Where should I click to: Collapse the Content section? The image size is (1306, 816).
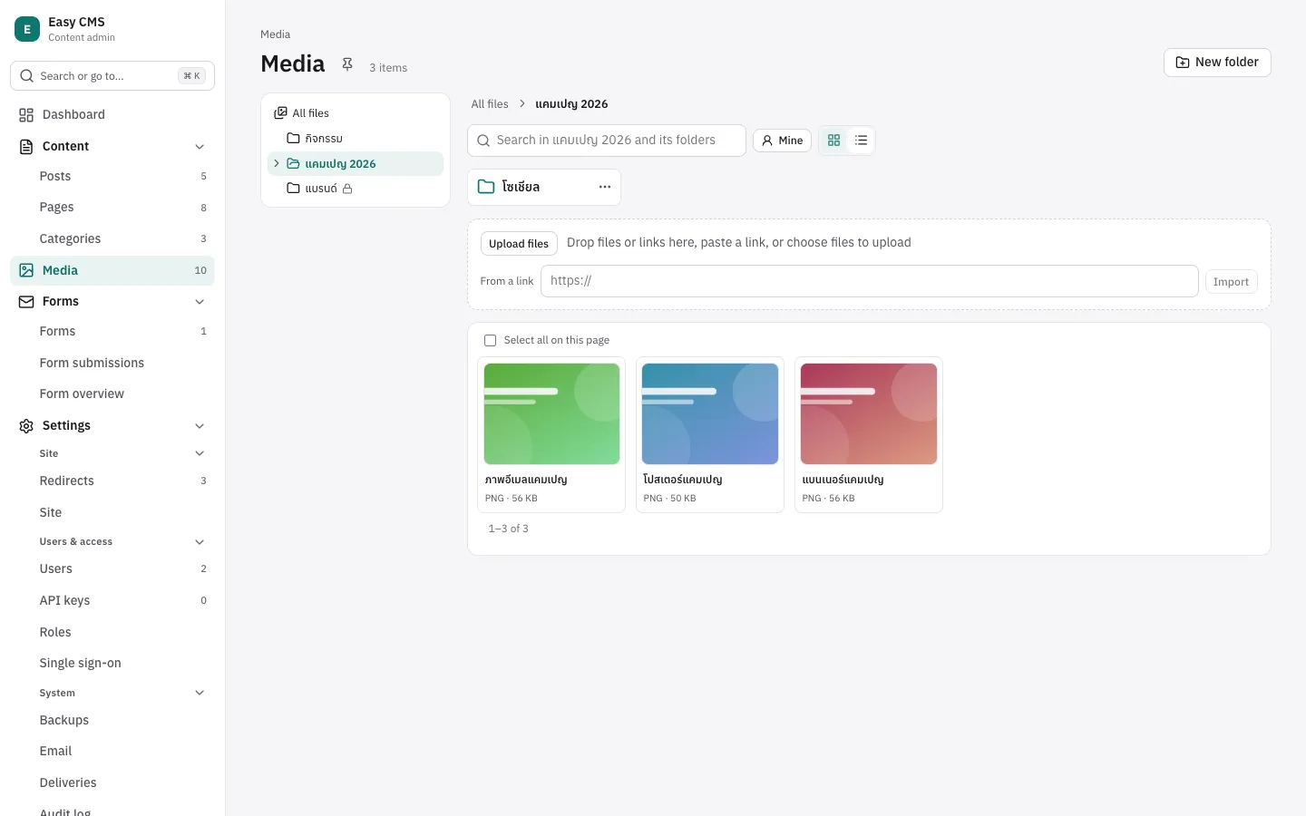click(x=200, y=147)
